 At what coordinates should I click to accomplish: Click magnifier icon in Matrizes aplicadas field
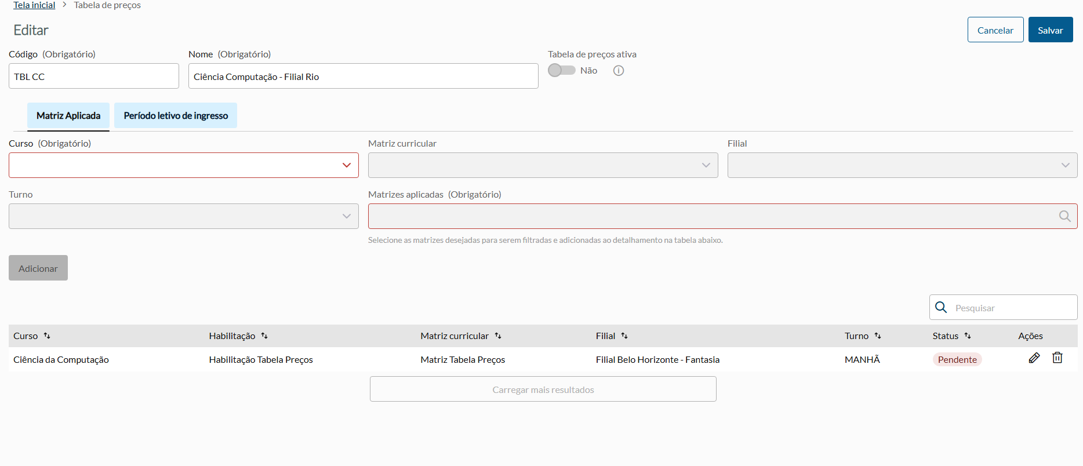coord(1064,216)
